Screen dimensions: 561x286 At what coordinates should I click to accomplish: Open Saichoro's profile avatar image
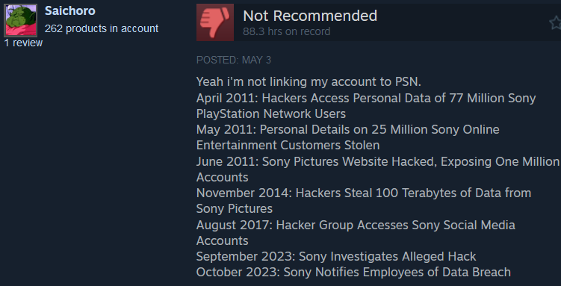[20, 20]
